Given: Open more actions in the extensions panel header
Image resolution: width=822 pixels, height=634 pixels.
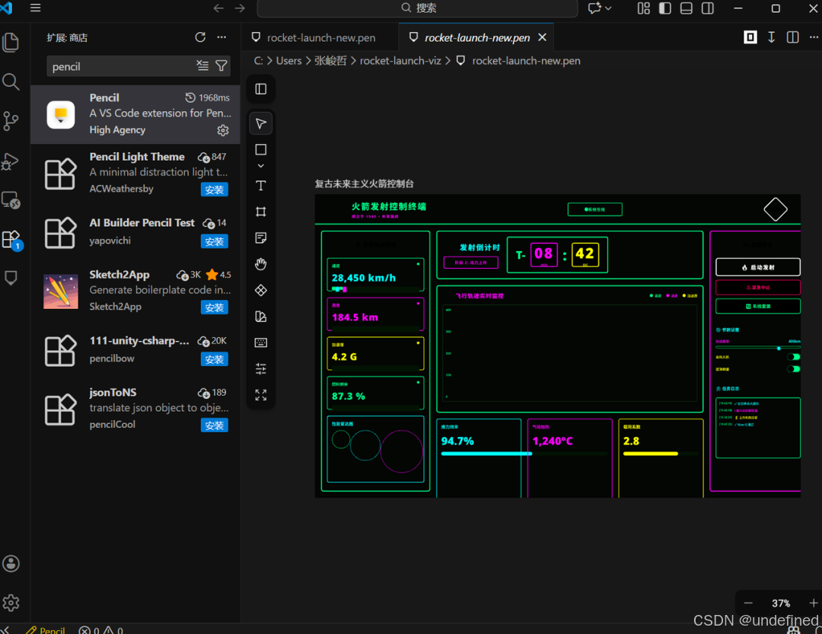Looking at the screenshot, I should point(221,37).
